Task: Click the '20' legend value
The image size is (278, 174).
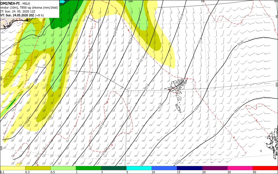Action: pyautogui.click(x=204, y=172)
